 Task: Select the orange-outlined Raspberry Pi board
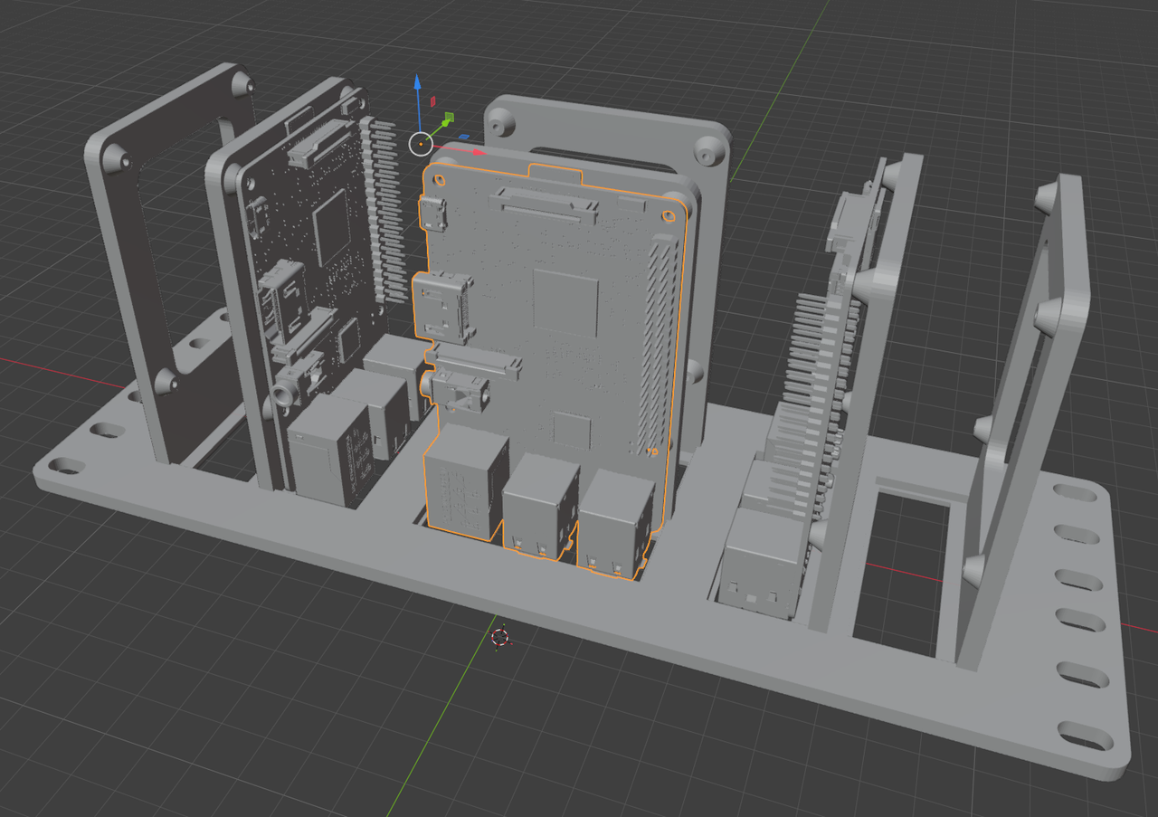point(552,362)
